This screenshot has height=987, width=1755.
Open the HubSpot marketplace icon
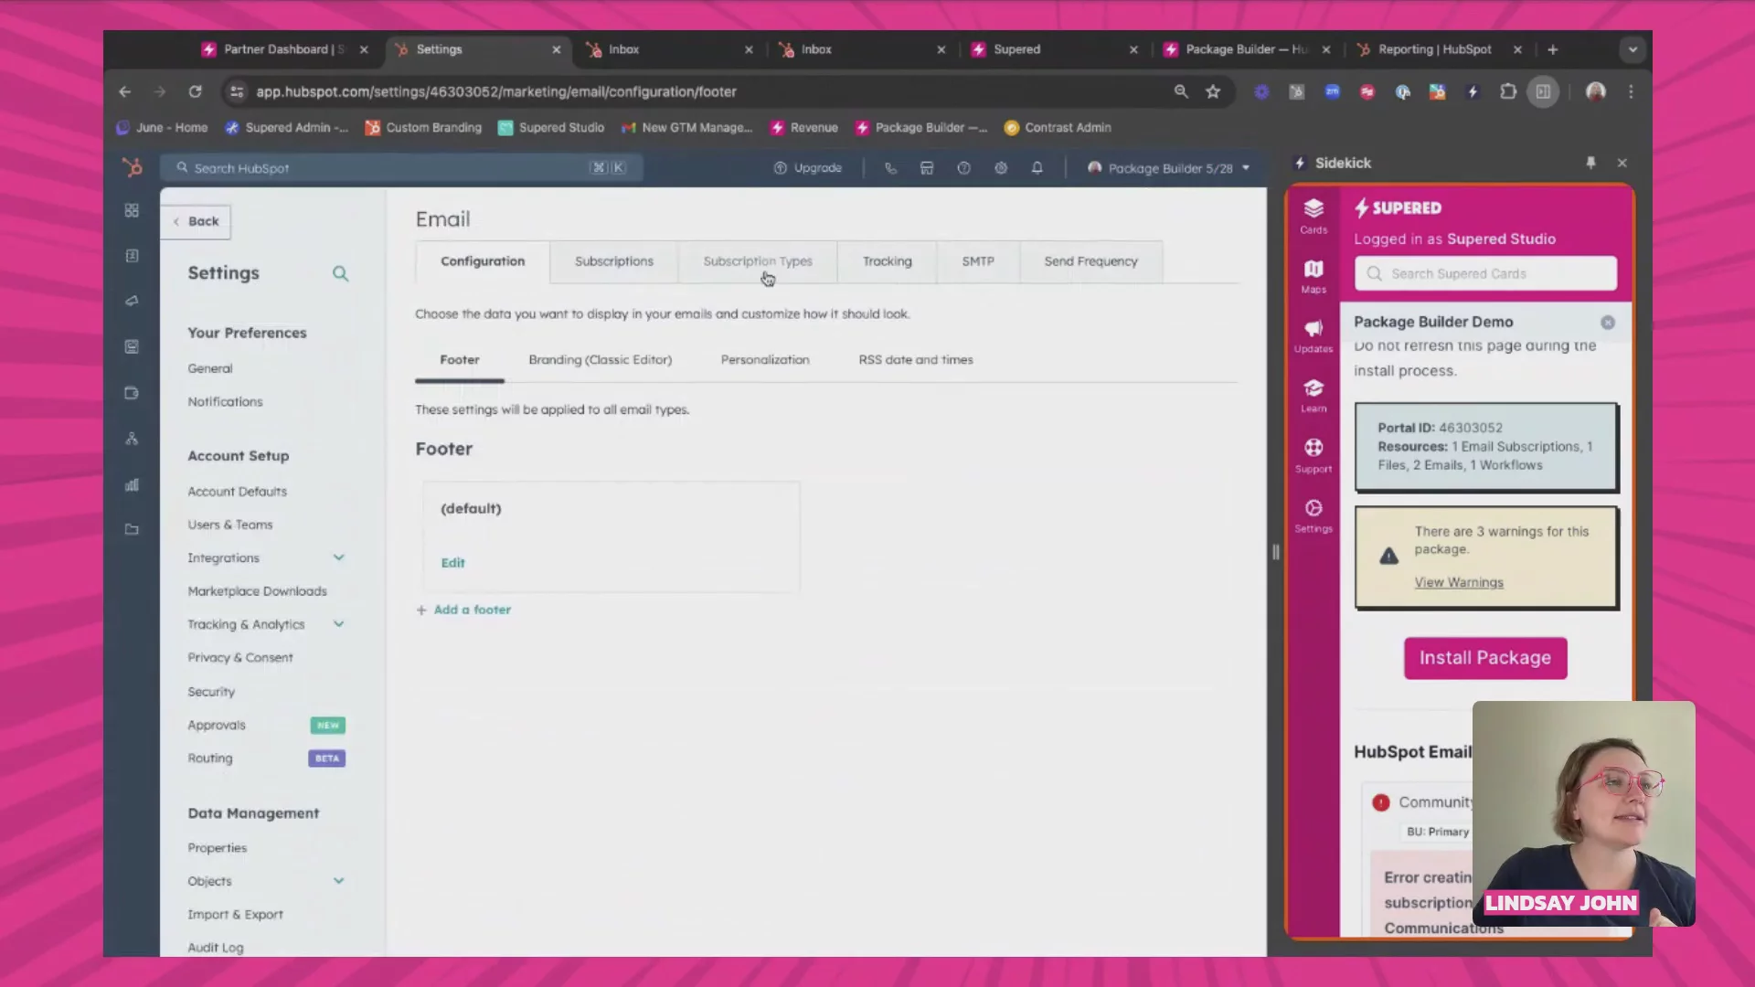pyautogui.click(x=927, y=168)
